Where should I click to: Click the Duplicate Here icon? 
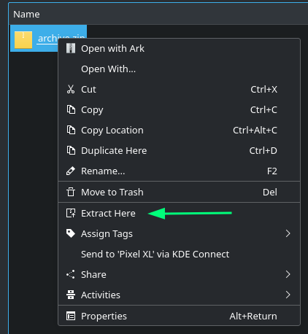pos(71,150)
